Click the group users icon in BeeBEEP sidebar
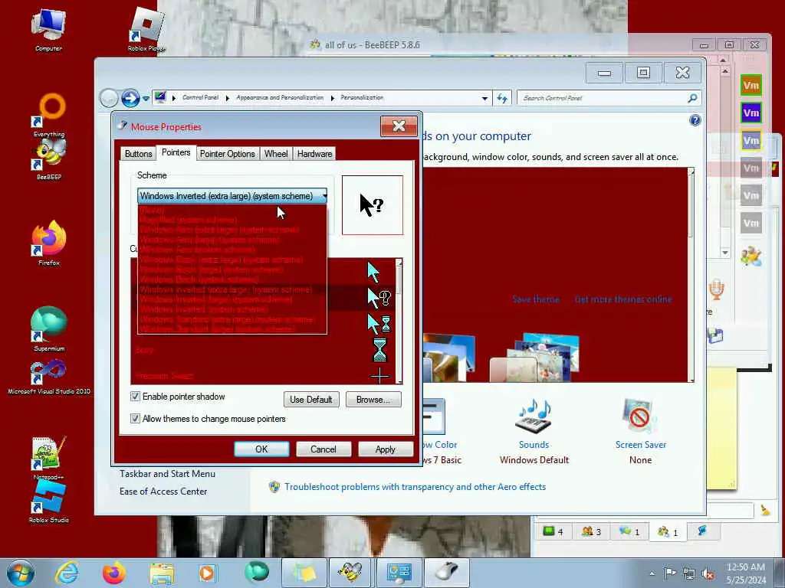This screenshot has height=588, width=785. (x=751, y=256)
